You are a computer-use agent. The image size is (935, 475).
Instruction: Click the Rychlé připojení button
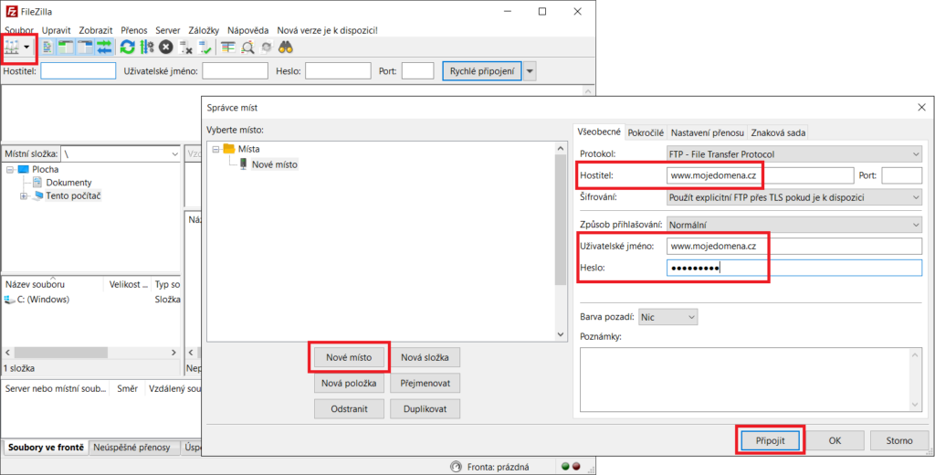(482, 71)
